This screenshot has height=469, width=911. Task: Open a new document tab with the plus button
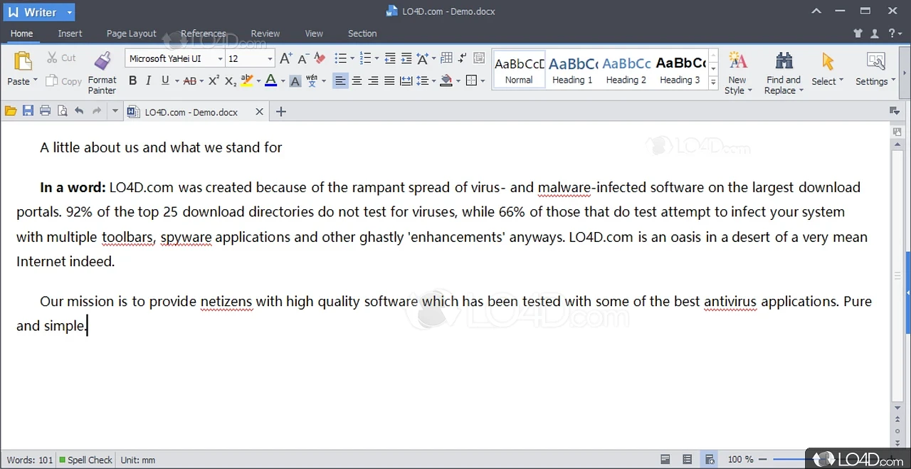pyautogui.click(x=280, y=111)
